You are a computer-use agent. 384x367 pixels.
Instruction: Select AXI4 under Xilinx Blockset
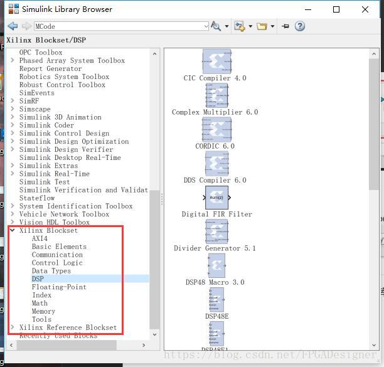(40, 238)
